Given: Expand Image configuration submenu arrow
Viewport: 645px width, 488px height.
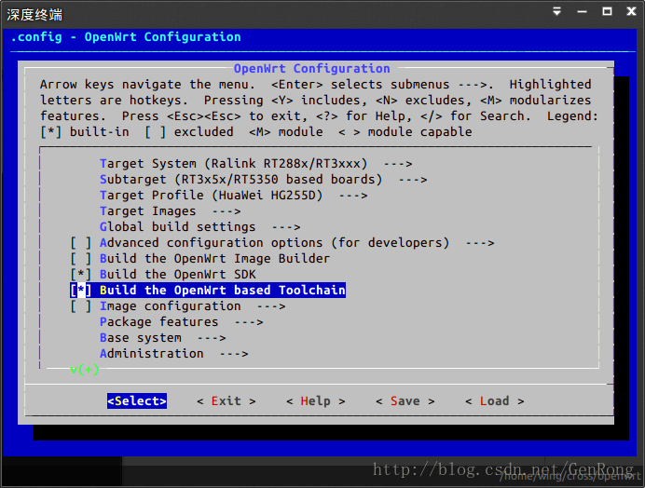Looking at the screenshot, I should 271,306.
